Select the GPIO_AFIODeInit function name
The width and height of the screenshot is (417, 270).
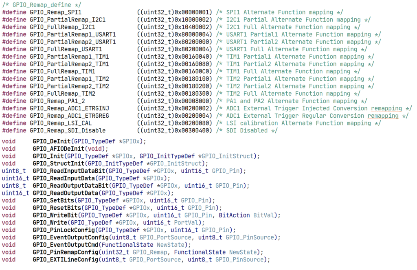click(59, 149)
